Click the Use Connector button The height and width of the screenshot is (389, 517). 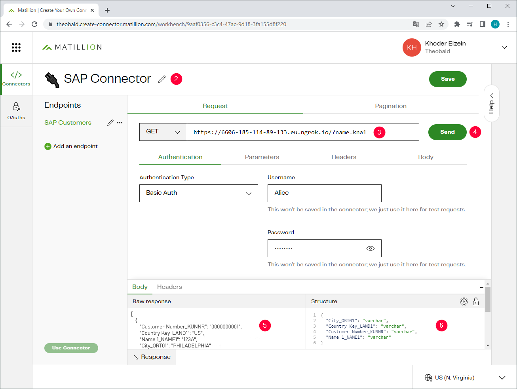[x=71, y=348]
